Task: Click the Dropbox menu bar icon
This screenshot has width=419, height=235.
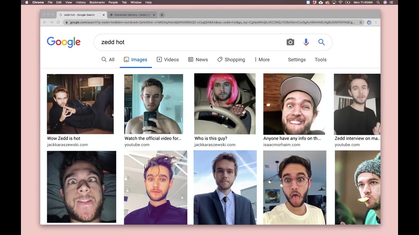Action: pos(315,2)
